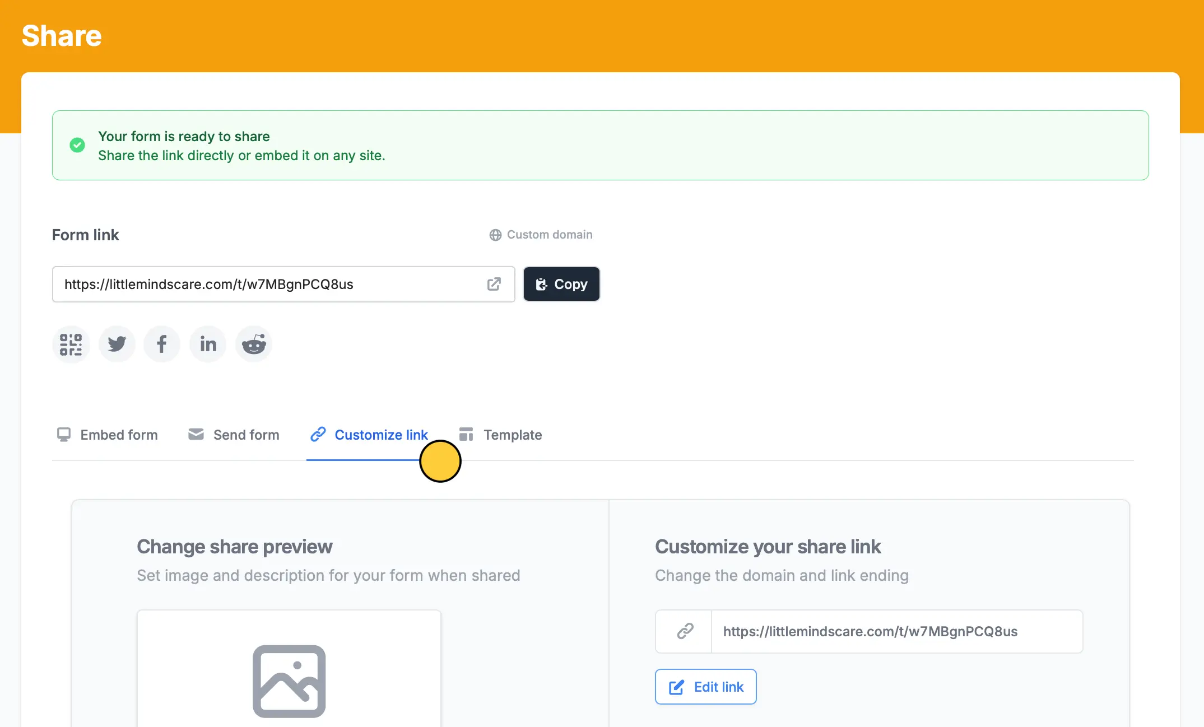The width and height of the screenshot is (1204, 727).
Task: Open form link in new tab icon
Action: click(494, 284)
